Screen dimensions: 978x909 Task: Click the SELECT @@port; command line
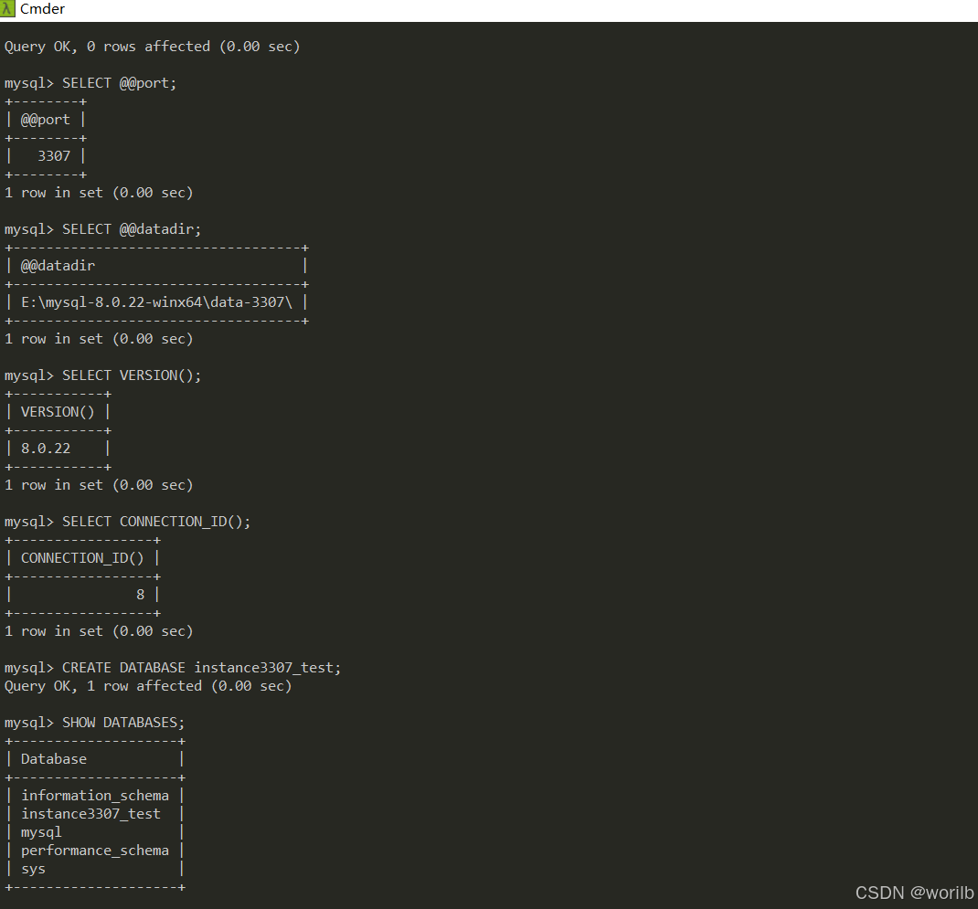[x=91, y=83]
